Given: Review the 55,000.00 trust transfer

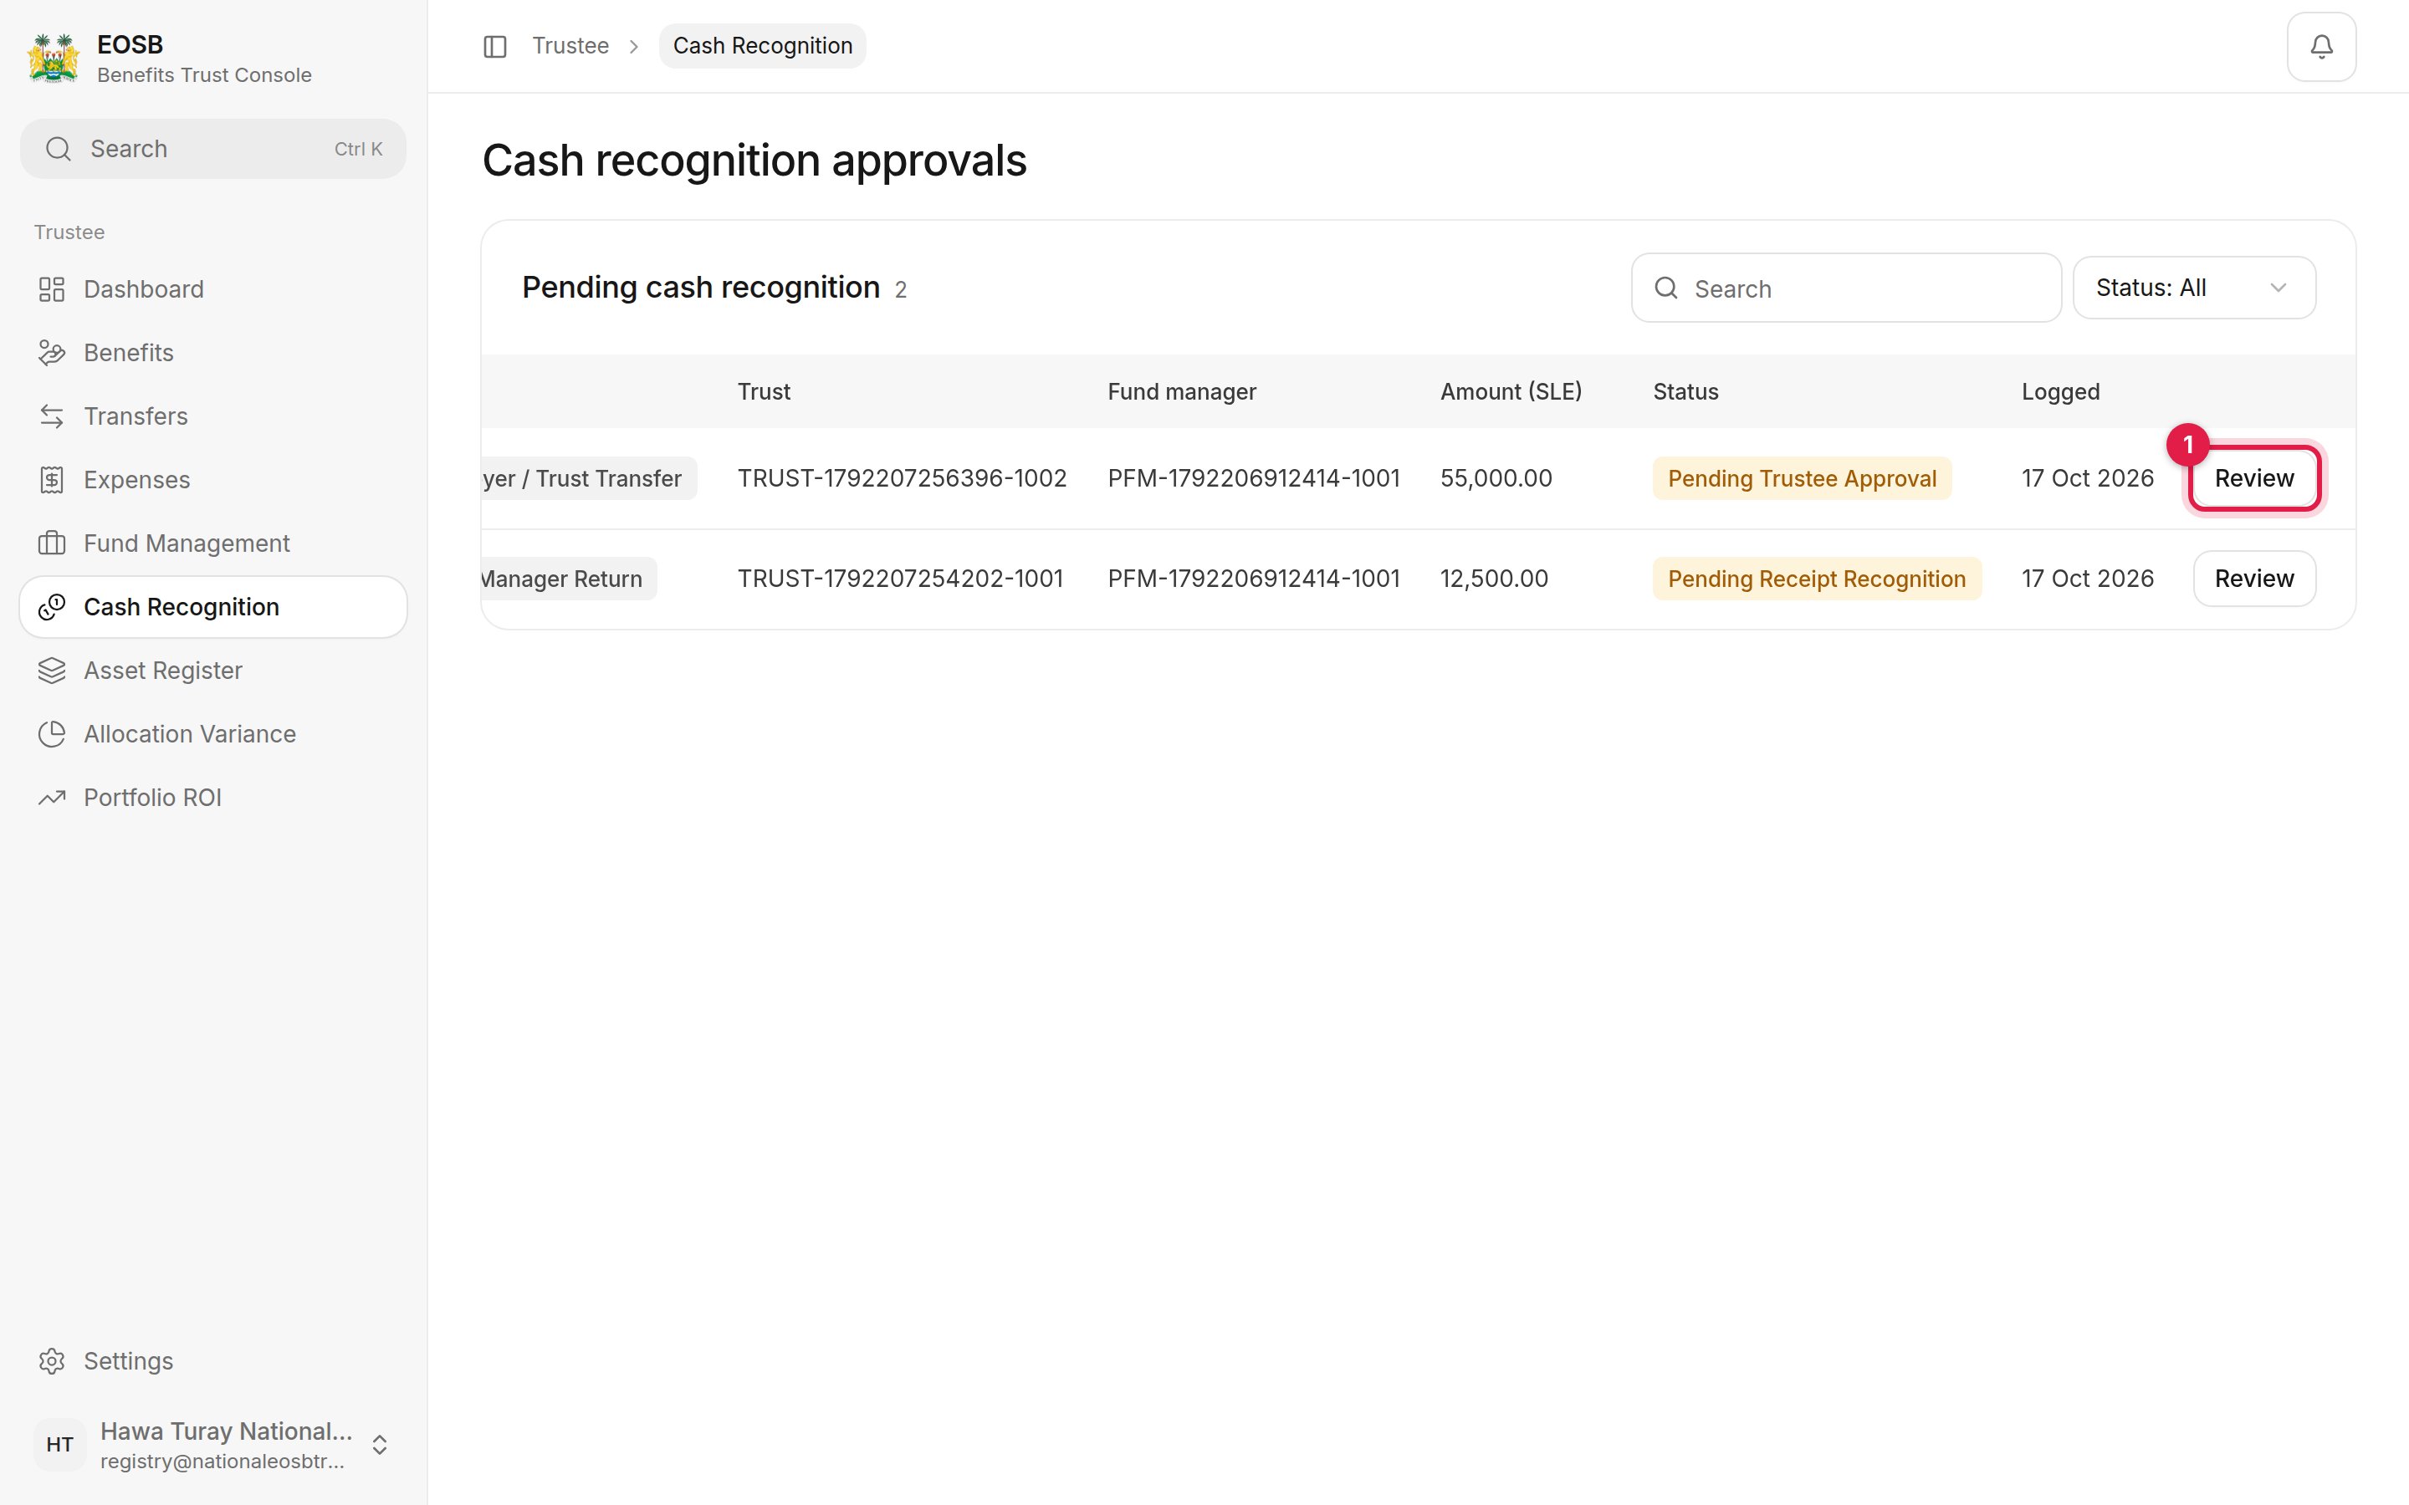Looking at the screenshot, I should 2253,477.
